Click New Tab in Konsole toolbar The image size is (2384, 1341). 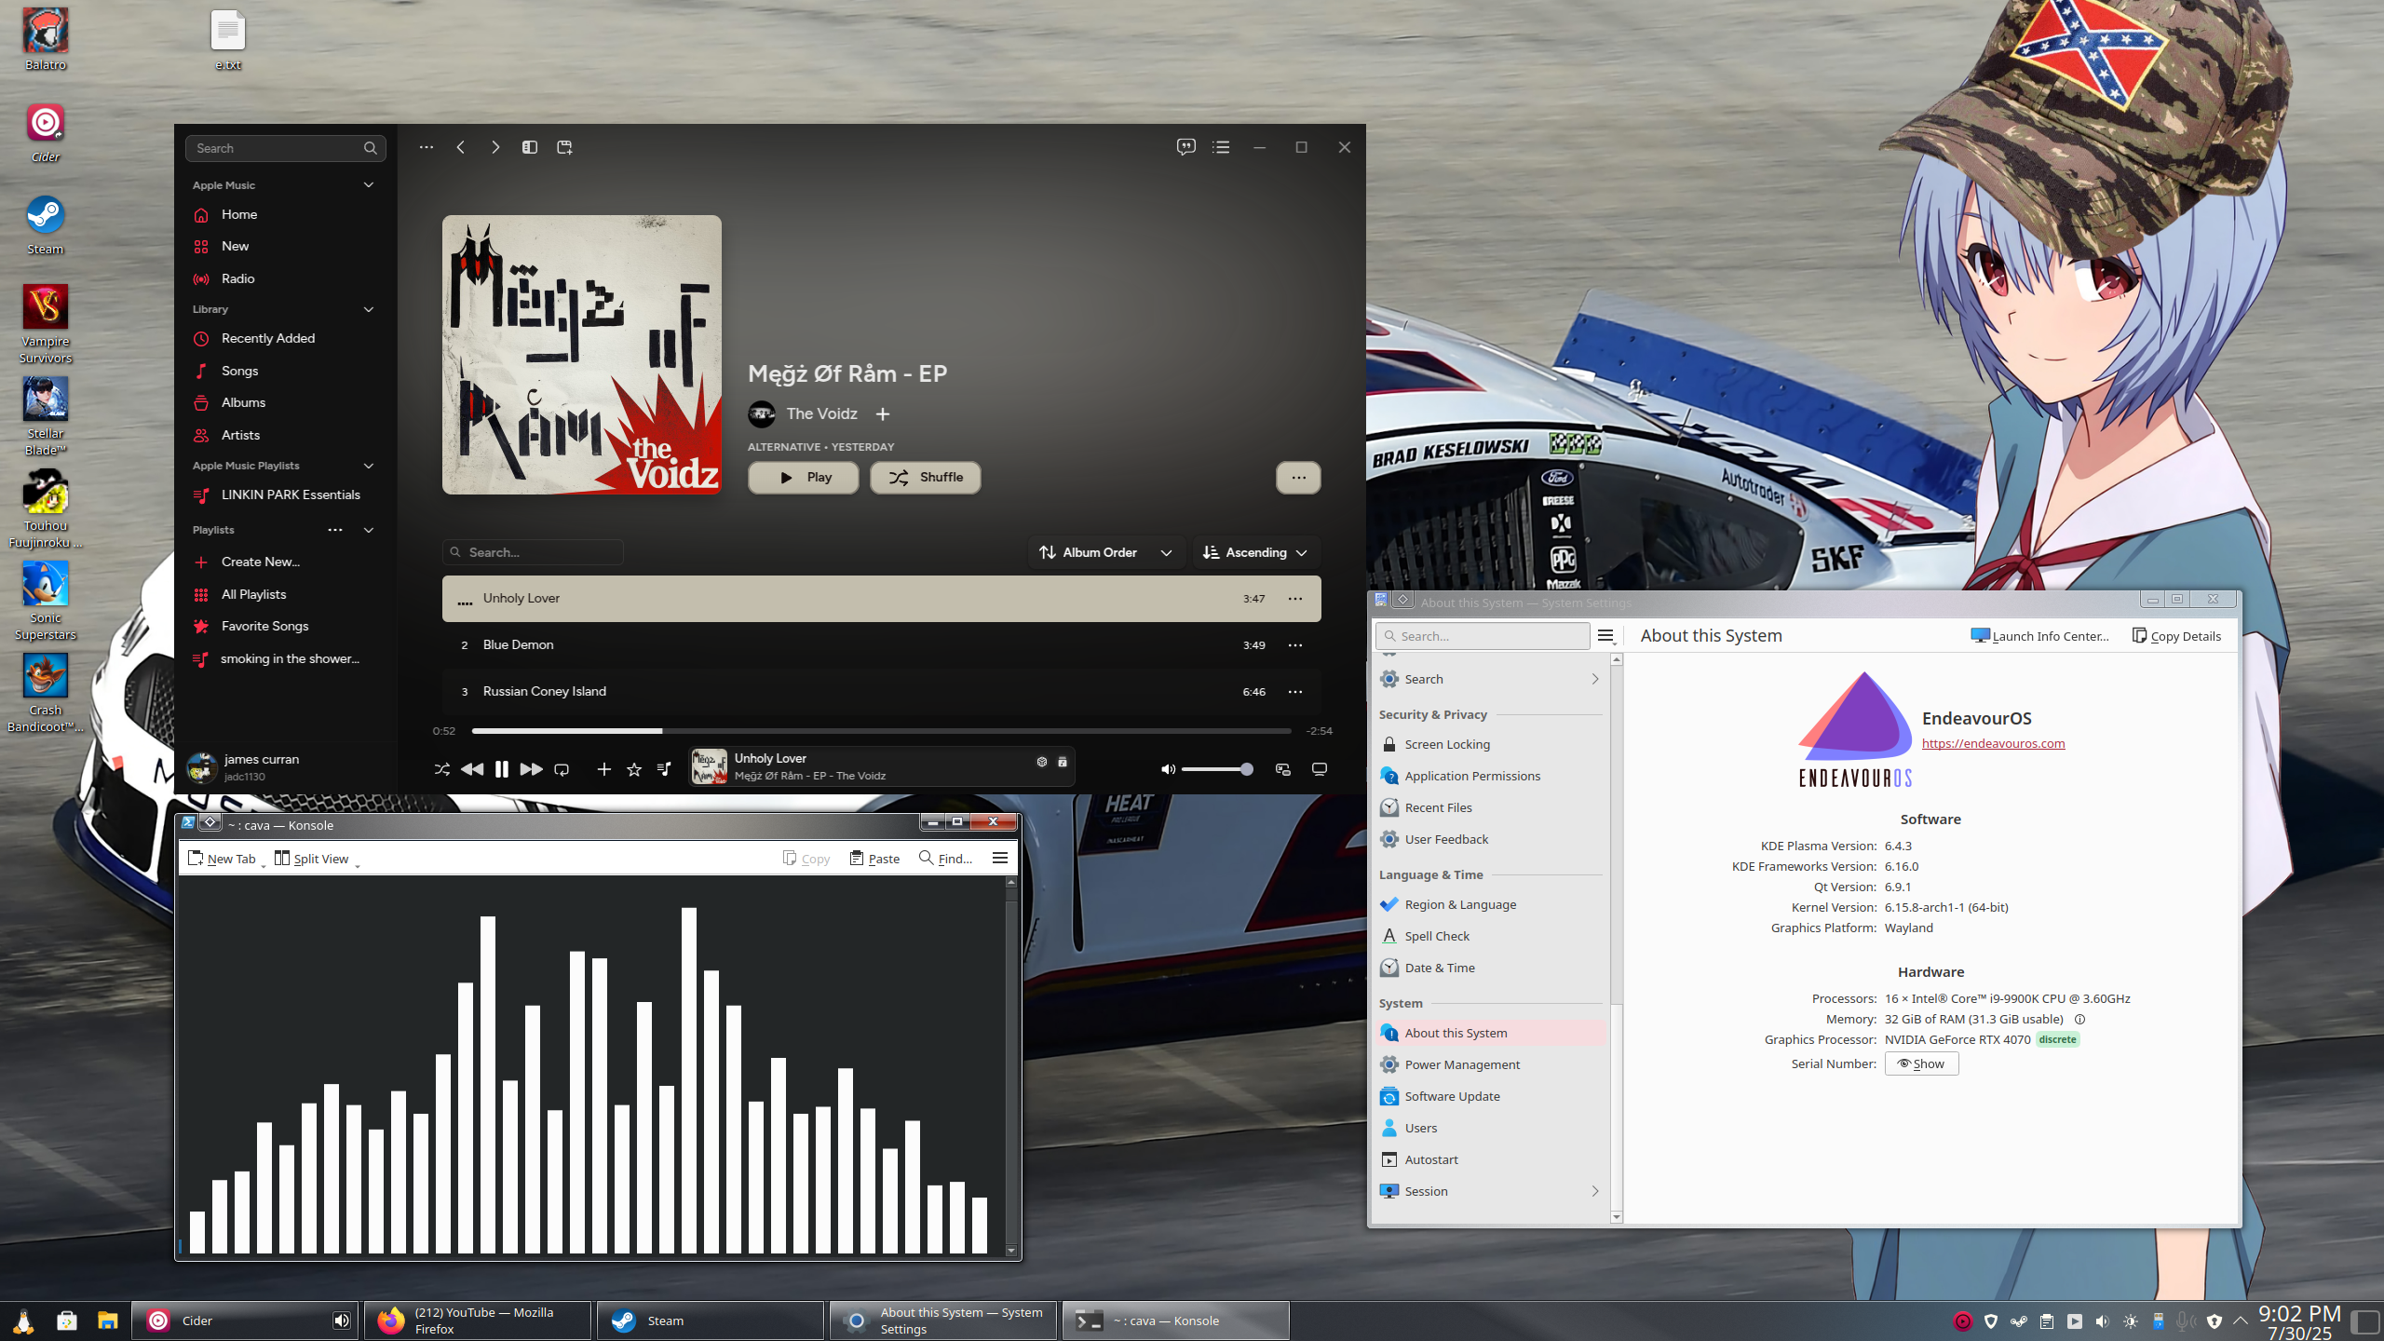click(x=222, y=859)
